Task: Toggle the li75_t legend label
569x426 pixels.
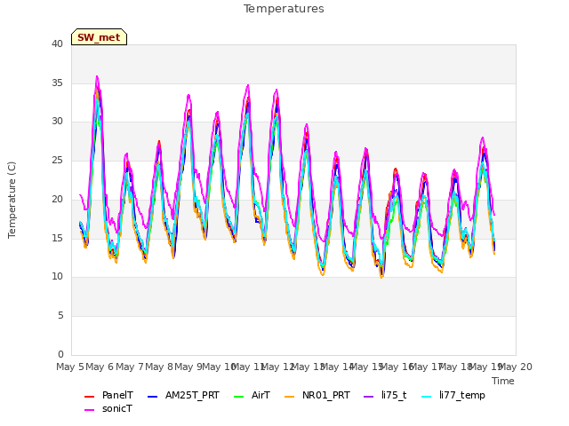Action: [x=394, y=395]
